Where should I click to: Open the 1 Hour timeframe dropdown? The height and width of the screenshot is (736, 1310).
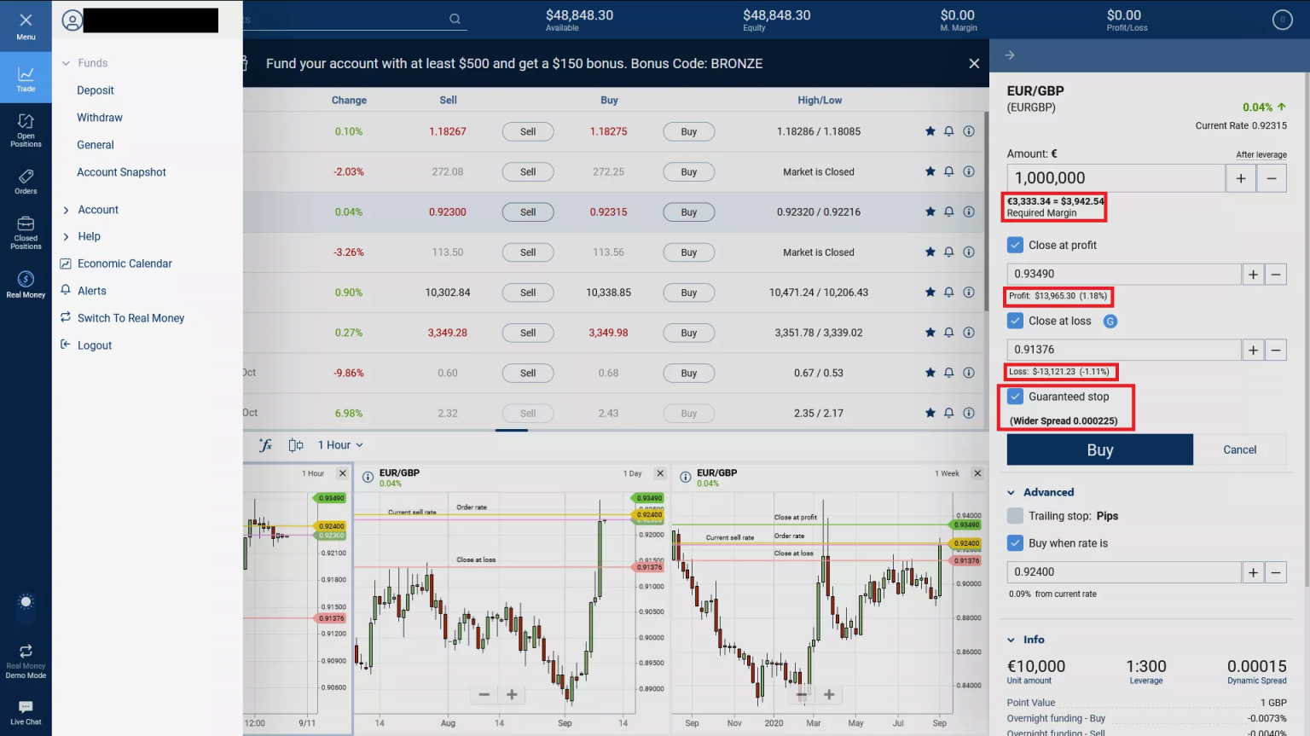pos(340,445)
